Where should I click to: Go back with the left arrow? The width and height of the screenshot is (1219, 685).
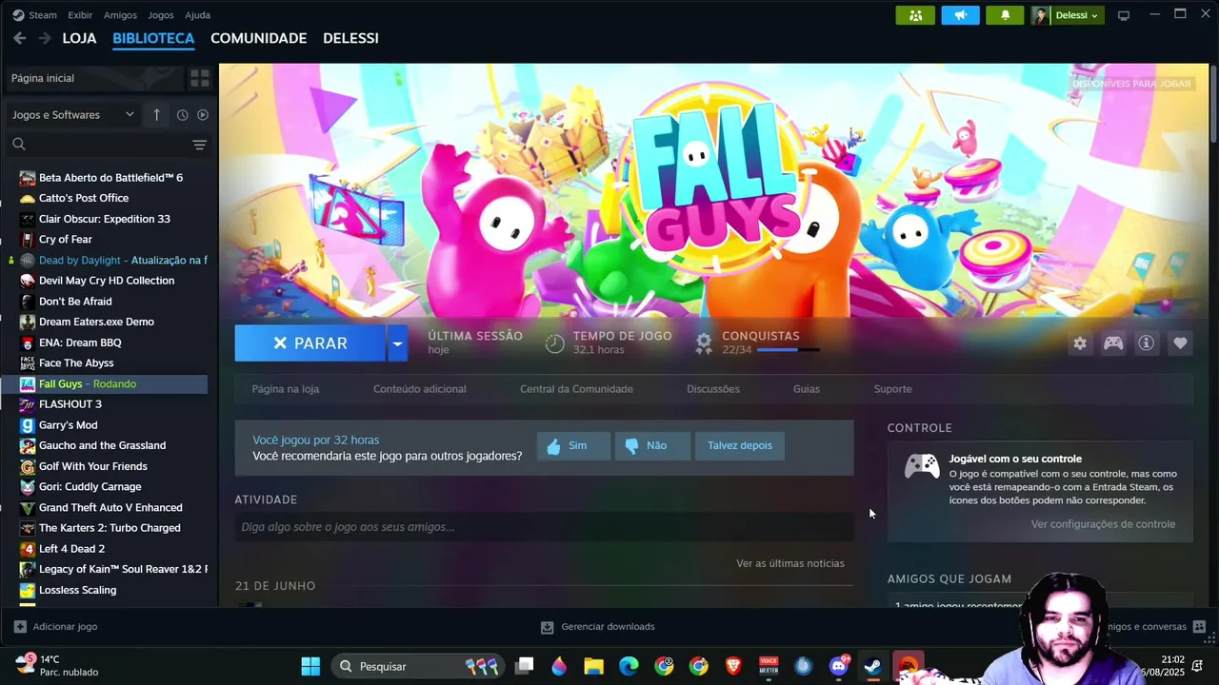click(19, 38)
